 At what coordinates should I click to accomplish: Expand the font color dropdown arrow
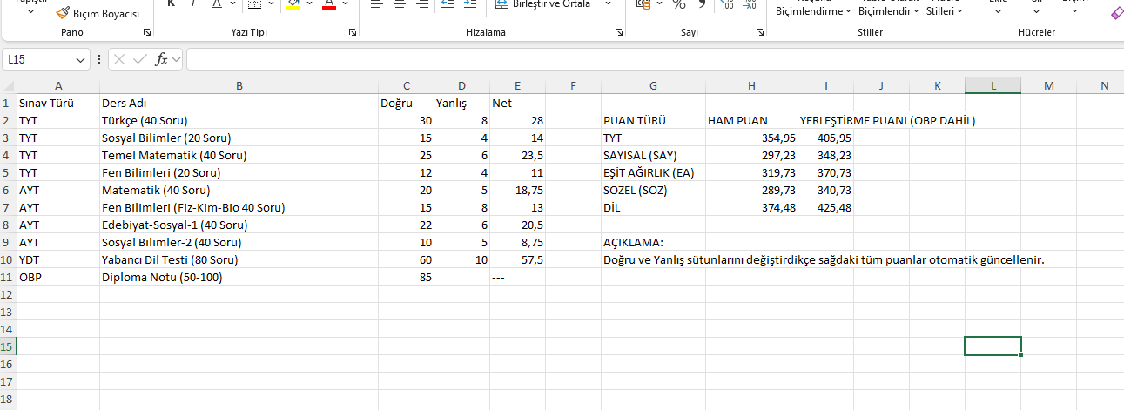pos(346,4)
